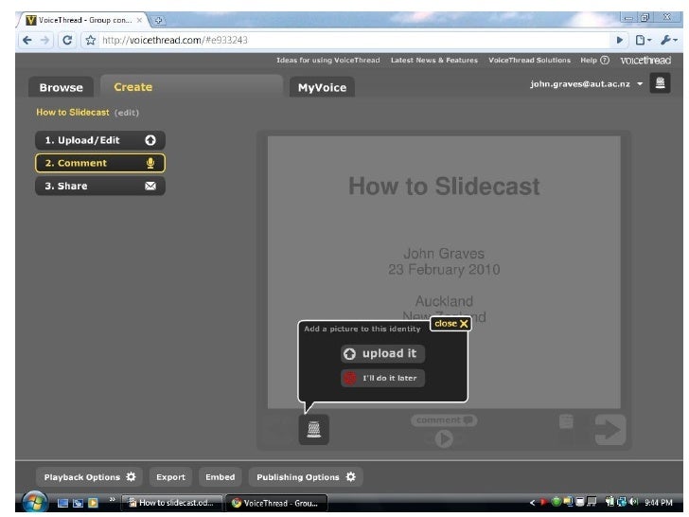This screenshot has height=517, width=689.
Task: Go to next slide with the right arrow
Action: point(610,430)
